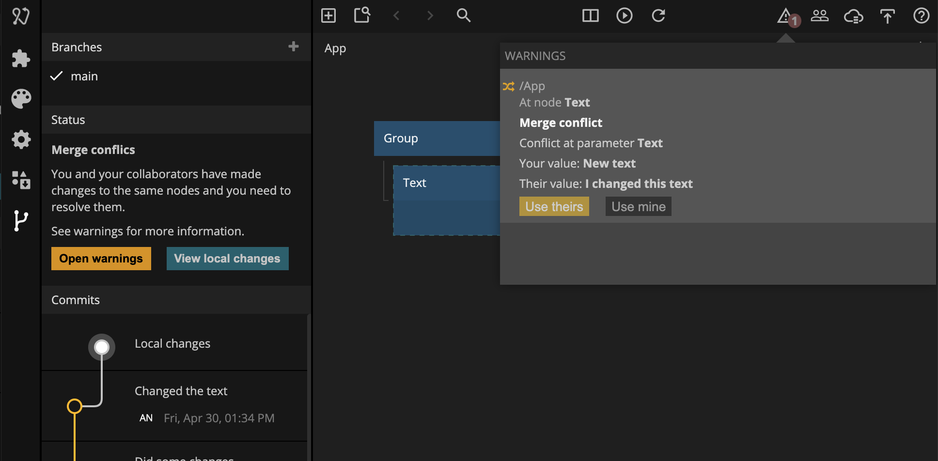Viewport: 938px width, 461px height.
Task: Click the Local changes timeline dot
Action: point(102,347)
